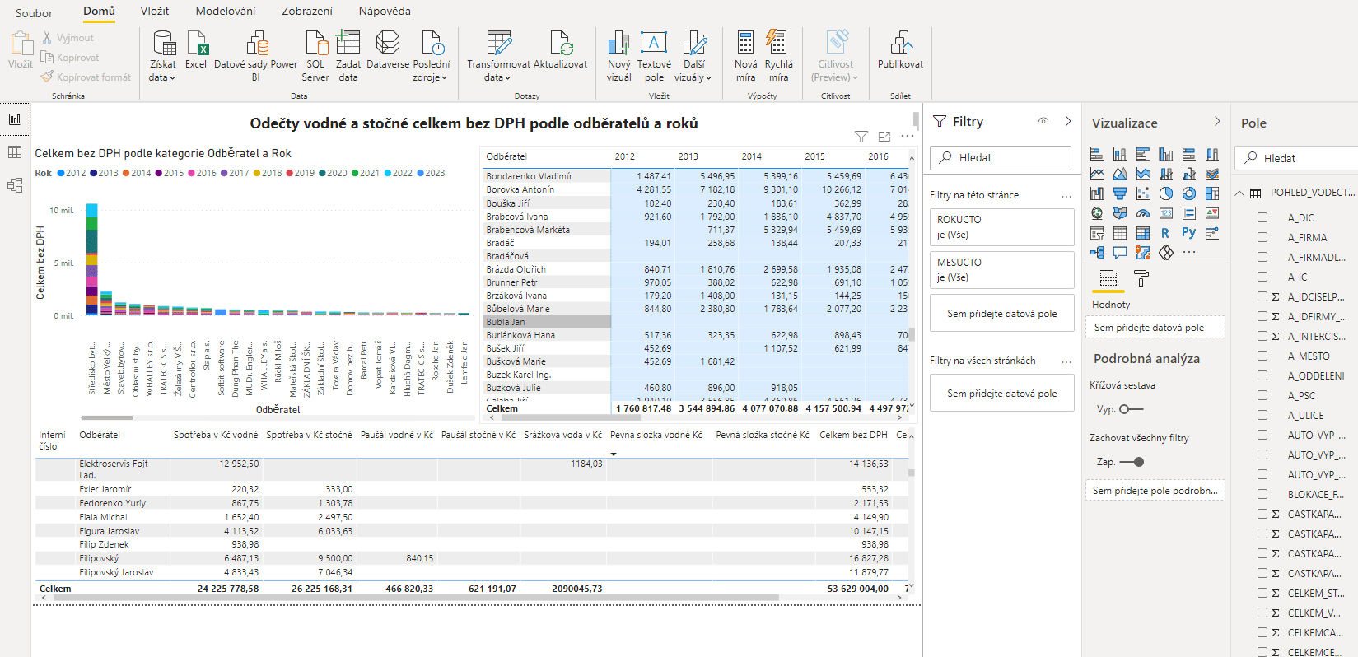Tick the A_IC field checkbox
This screenshot has height=657, width=1358.
(x=1262, y=277)
